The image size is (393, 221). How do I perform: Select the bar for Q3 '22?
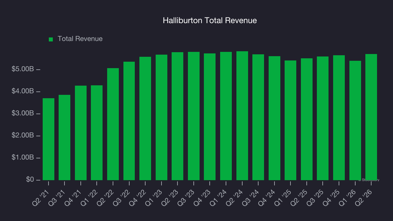(129, 121)
